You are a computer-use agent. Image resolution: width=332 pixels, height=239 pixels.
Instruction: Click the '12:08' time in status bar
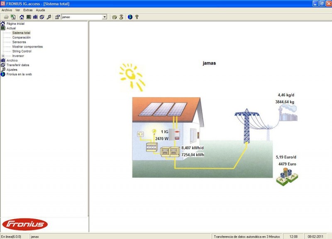293,237
